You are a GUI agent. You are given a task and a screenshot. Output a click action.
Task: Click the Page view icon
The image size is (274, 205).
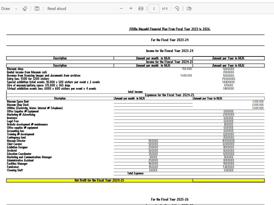tap(189, 8)
